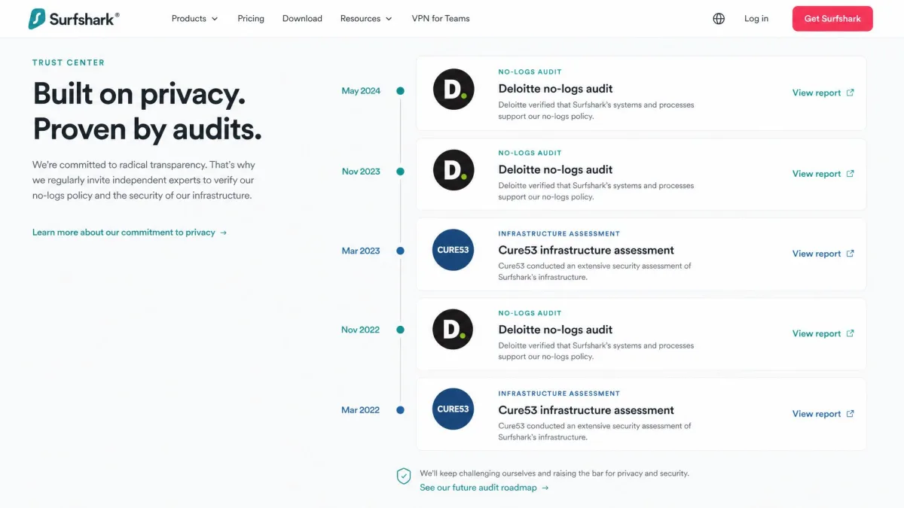This screenshot has width=904, height=508.
Task: View report for May 2024 Deloitte audit
Action: pos(823,93)
